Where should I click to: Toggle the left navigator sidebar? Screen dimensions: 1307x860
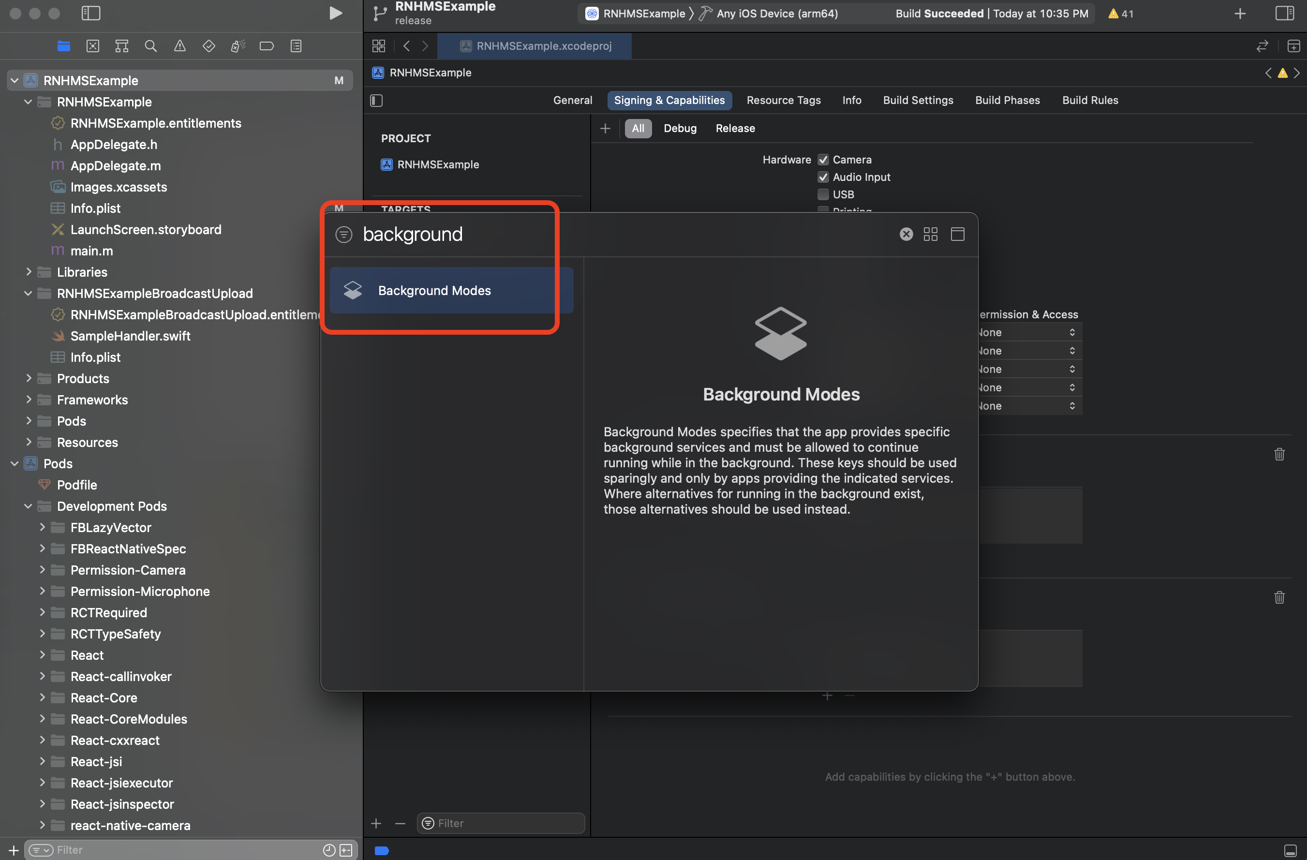pos(90,13)
